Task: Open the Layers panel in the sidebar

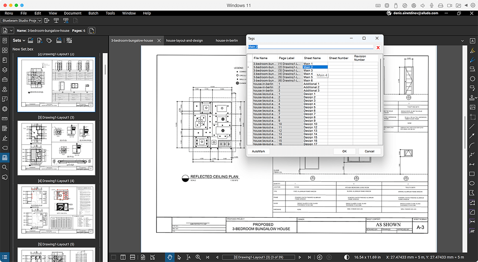Action: pyautogui.click(x=5, y=70)
